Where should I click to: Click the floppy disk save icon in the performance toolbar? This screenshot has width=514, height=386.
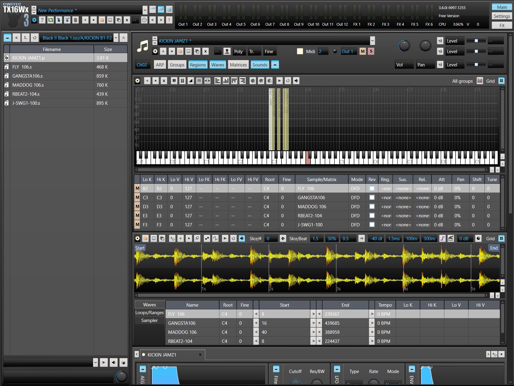click(110, 20)
